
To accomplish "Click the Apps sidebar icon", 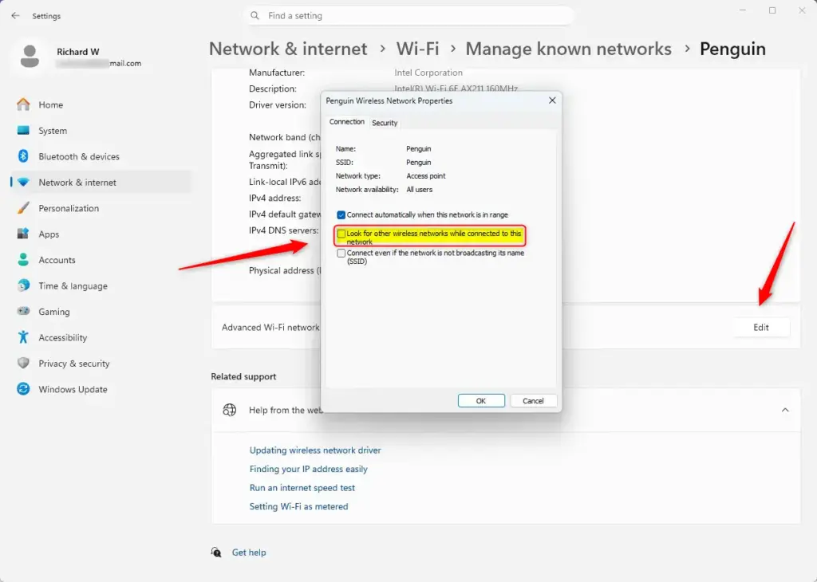I will [23, 234].
